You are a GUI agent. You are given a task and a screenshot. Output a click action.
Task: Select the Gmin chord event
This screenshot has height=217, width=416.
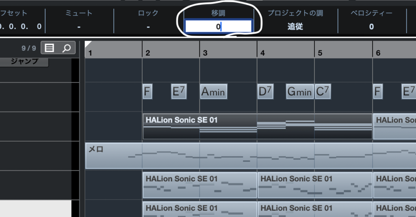pos(299,92)
